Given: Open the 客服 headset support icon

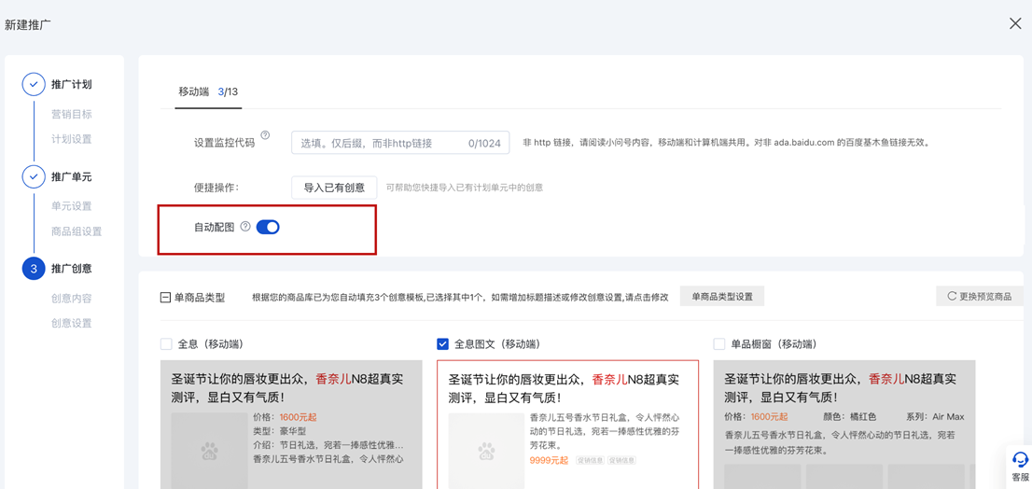Looking at the screenshot, I should 1020,459.
